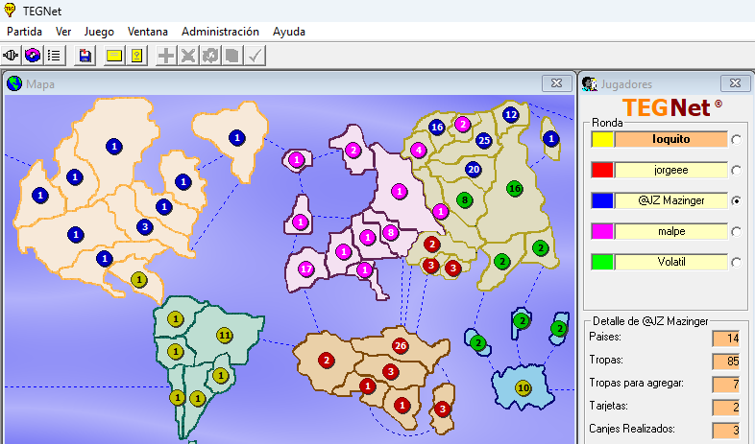Click the magenta color swatch for malpe

pos(602,231)
